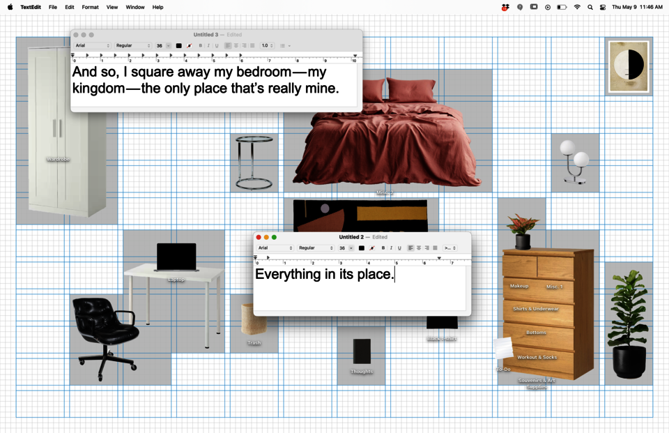The width and height of the screenshot is (669, 433).
Task: Toggle Bold in the Untitled 3 toolbar
Action: click(x=201, y=45)
